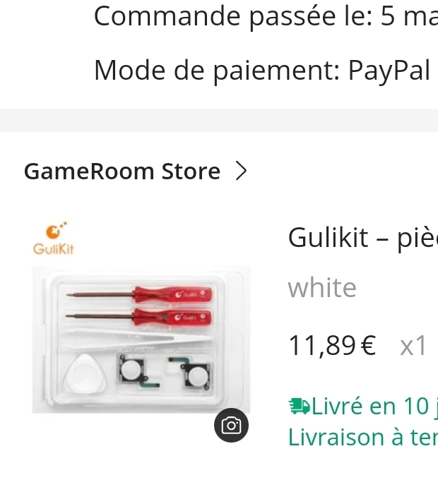Click the green delivery truck icon
438x499 pixels.
click(299, 407)
